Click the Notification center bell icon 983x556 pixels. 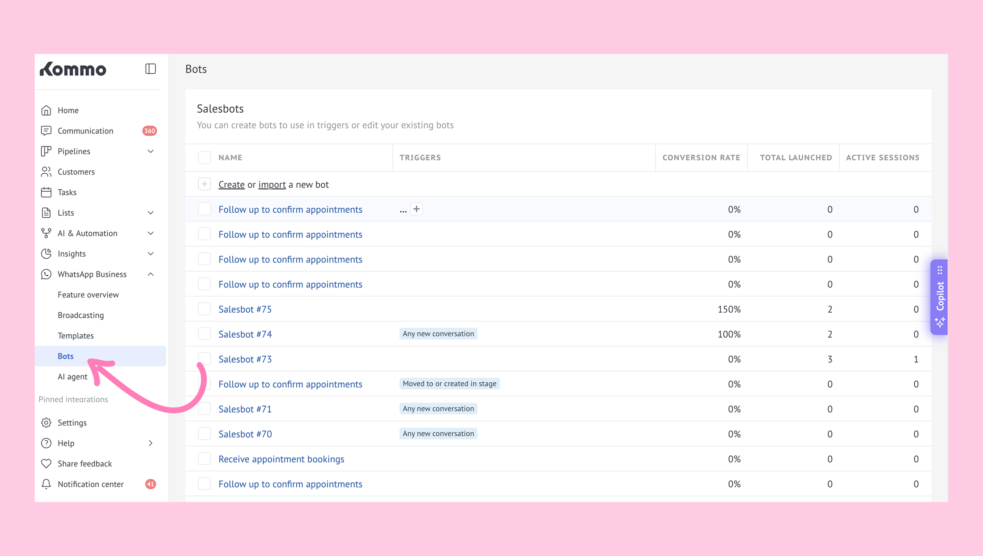(x=46, y=484)
